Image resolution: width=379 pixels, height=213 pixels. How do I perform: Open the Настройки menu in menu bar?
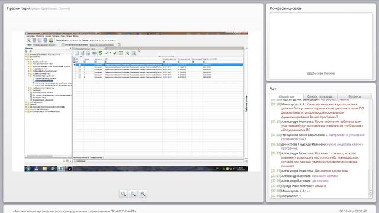tap(30, 36)
